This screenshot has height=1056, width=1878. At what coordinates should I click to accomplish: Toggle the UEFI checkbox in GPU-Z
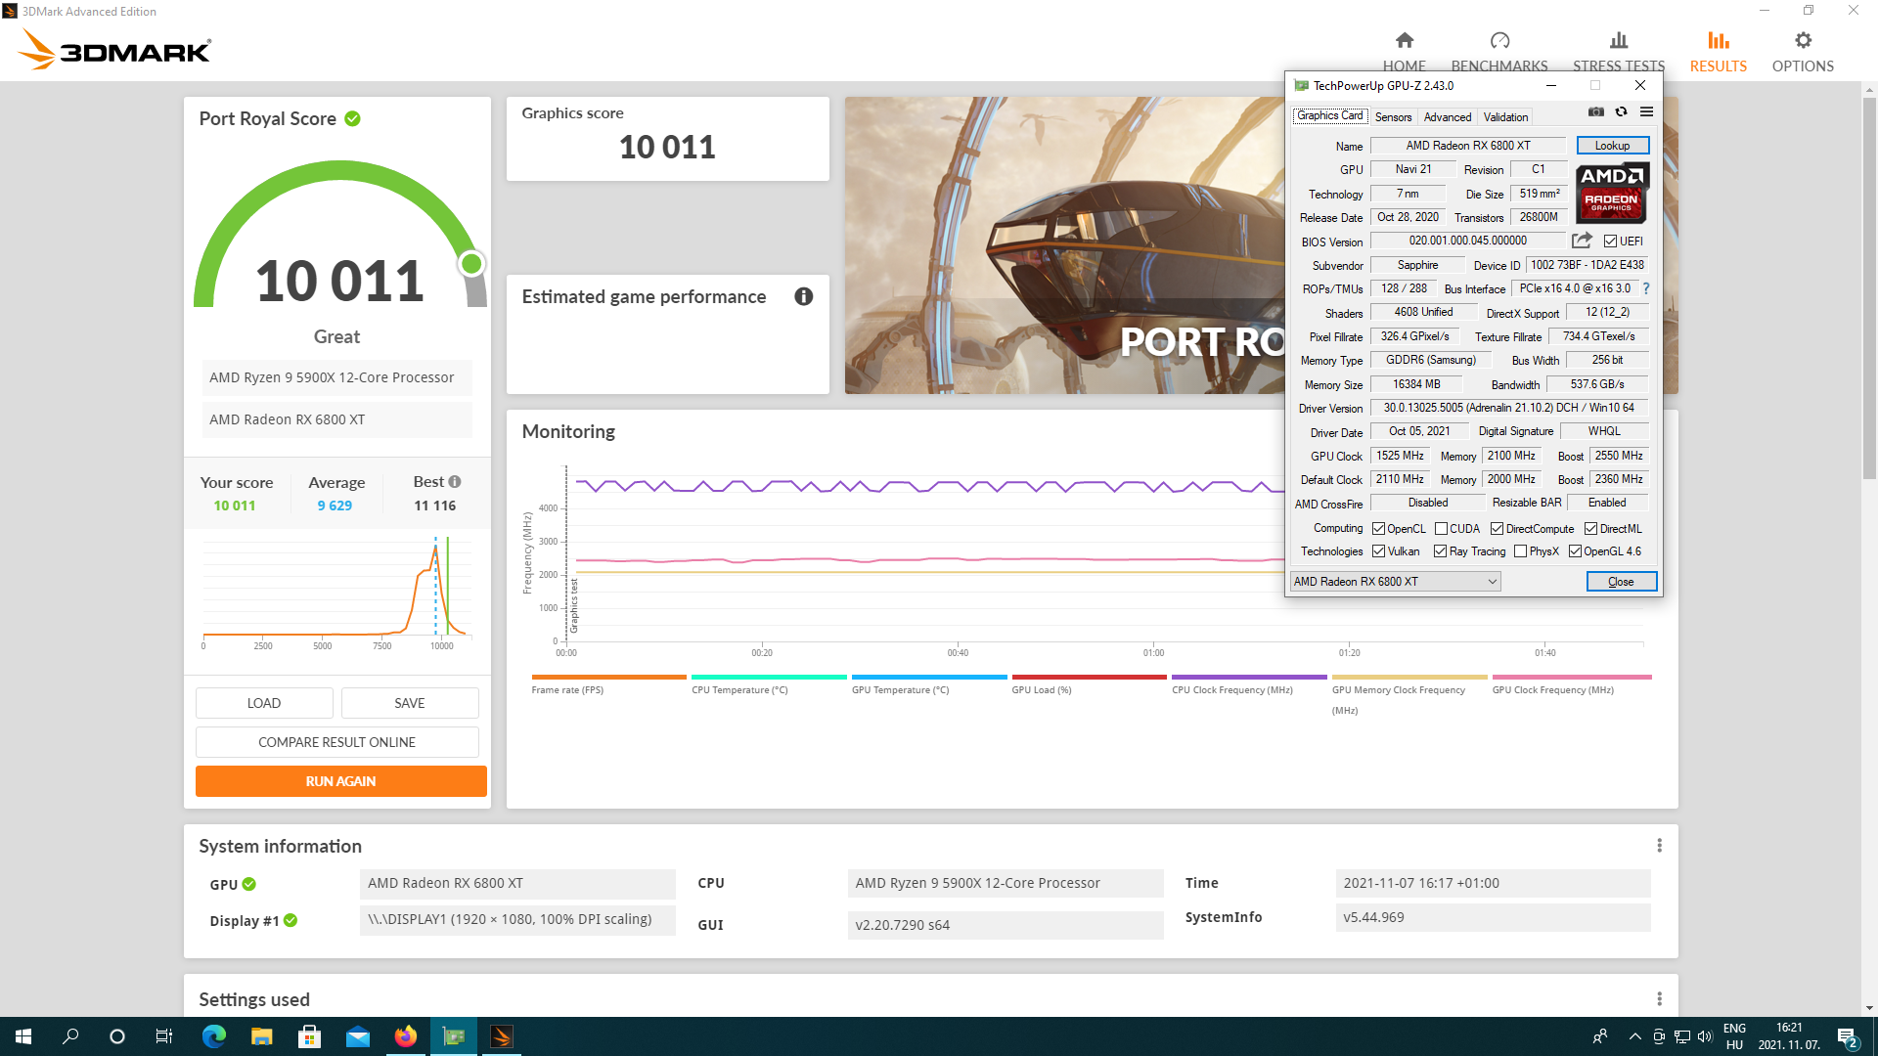[x=1610, y=242]
